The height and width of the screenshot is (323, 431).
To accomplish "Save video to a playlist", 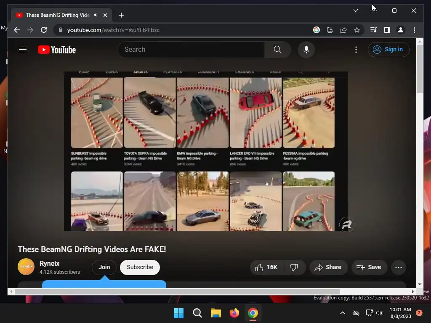I will (x=369, y=267).
